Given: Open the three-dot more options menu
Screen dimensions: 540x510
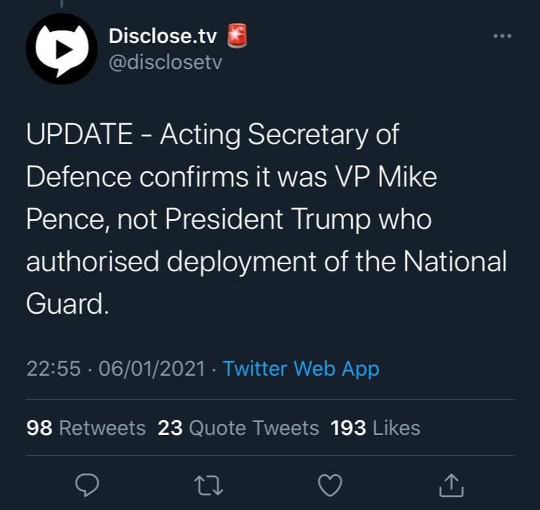Looking at the screenshot, I should [x=503, y=36].
